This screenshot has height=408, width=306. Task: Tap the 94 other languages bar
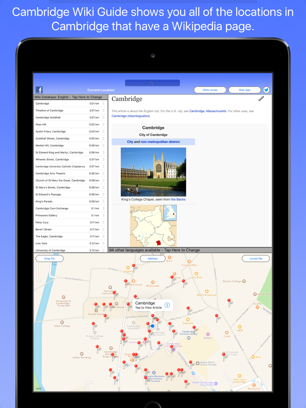pos(190,250)
